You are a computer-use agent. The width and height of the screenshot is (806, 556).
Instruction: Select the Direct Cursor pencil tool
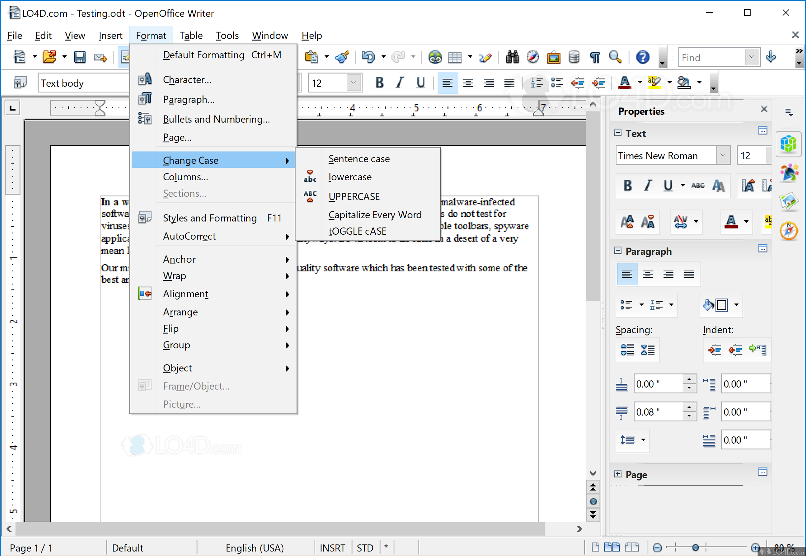tap(485, 57)
